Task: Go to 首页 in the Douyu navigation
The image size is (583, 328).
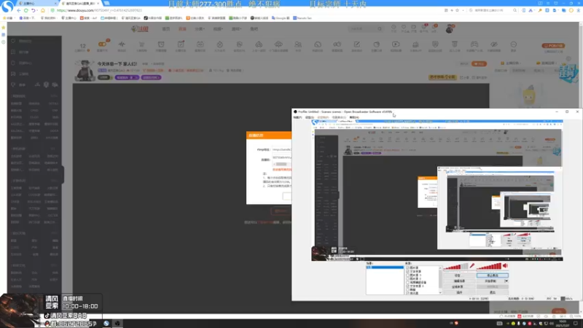Action: click(x=166, y=28)
